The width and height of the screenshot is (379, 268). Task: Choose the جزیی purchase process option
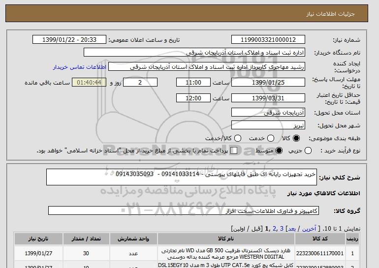pos(308,150)
